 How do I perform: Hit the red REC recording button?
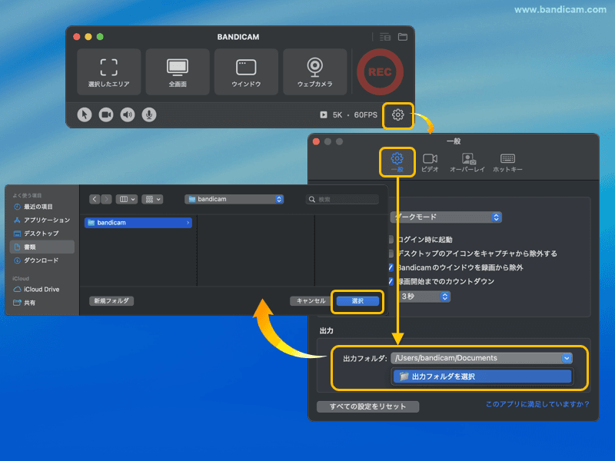[x=379, y=71]
